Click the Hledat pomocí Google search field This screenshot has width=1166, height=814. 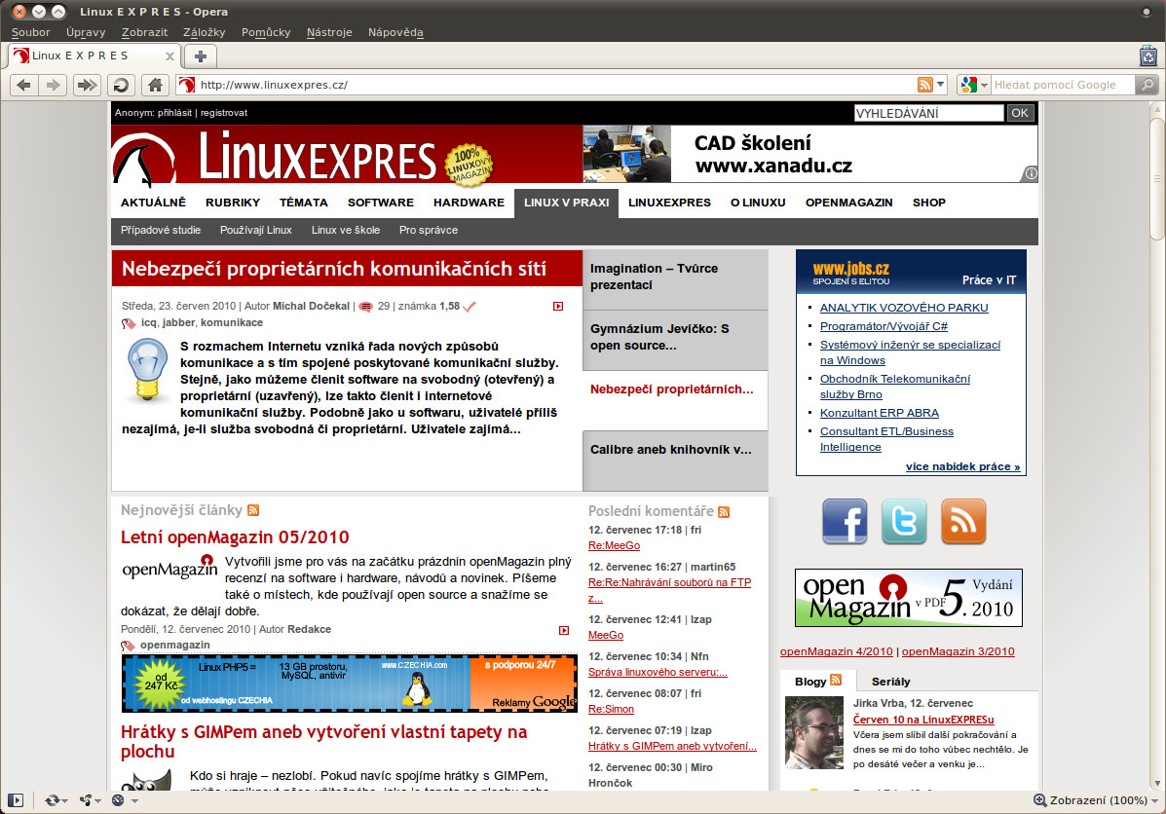click(x=1064, y=85)
